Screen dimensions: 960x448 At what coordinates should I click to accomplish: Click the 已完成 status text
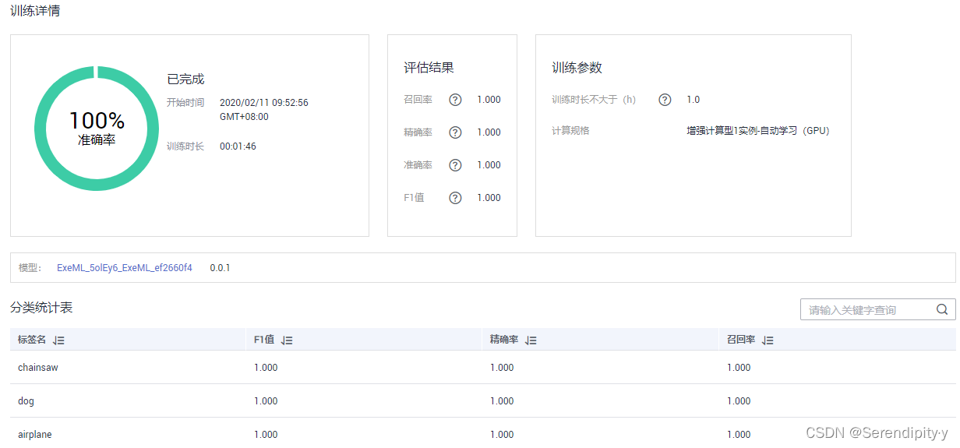point(185,79)
